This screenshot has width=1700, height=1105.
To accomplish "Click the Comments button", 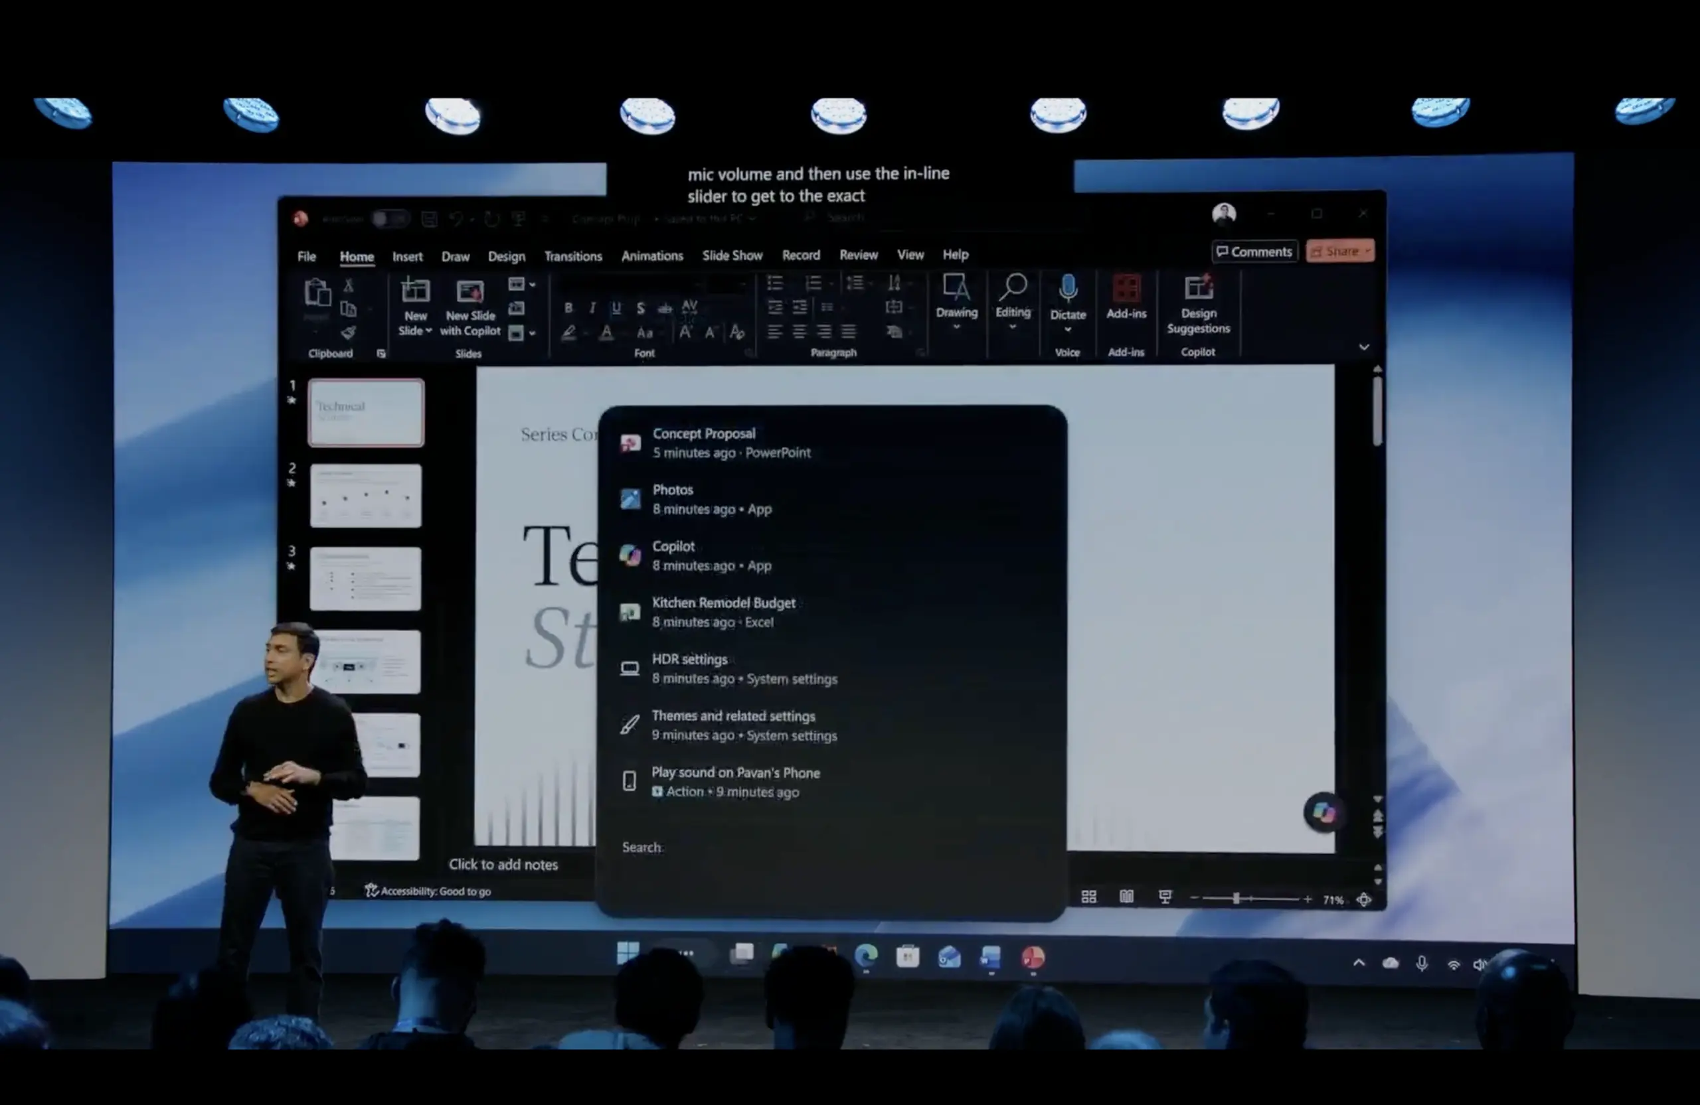I will click(1254, 252).
